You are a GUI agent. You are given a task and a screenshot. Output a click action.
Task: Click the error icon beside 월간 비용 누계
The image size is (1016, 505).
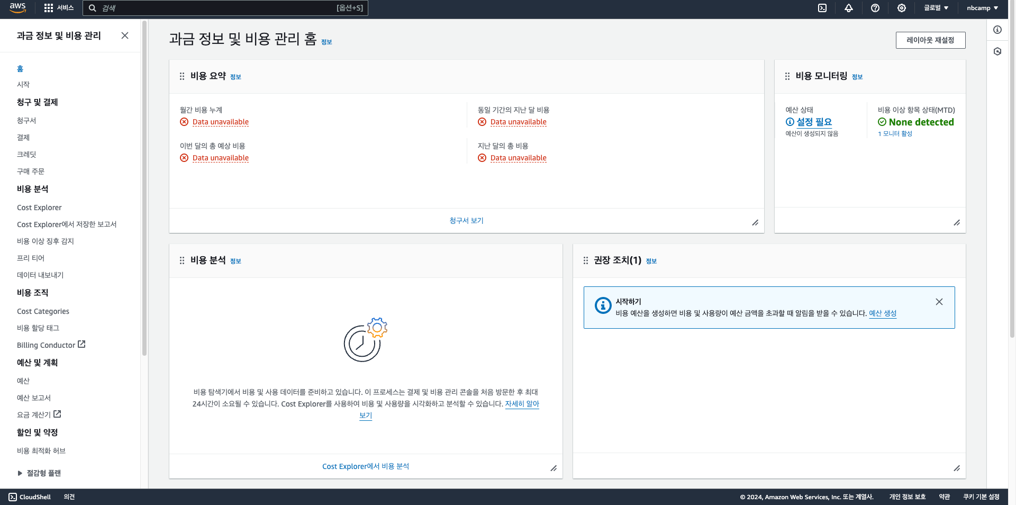[x=184, y=122]
